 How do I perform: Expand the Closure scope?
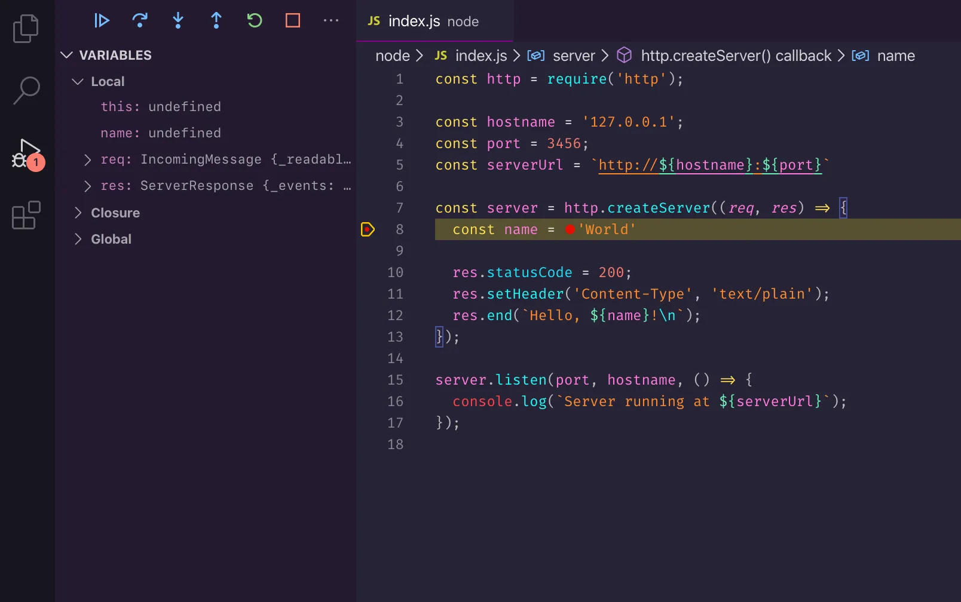tap(78, 213)
